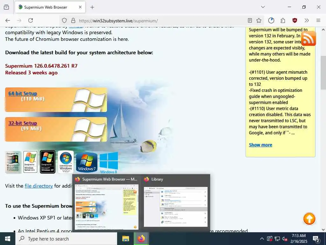This screenshot has width=326, height=245.
Task: Click Windows Server 2003 badge
Action: 30,162
